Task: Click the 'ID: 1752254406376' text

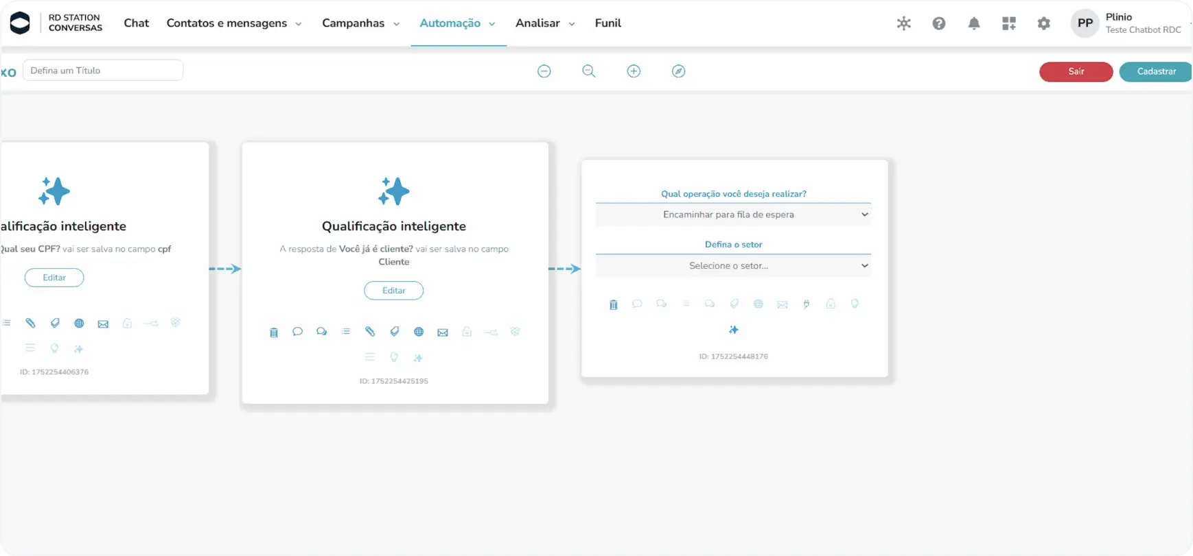Action: [54, 372]
